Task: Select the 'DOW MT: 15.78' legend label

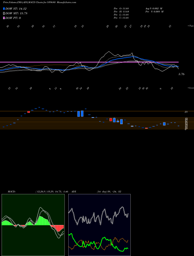Action: tap(16, 14)
